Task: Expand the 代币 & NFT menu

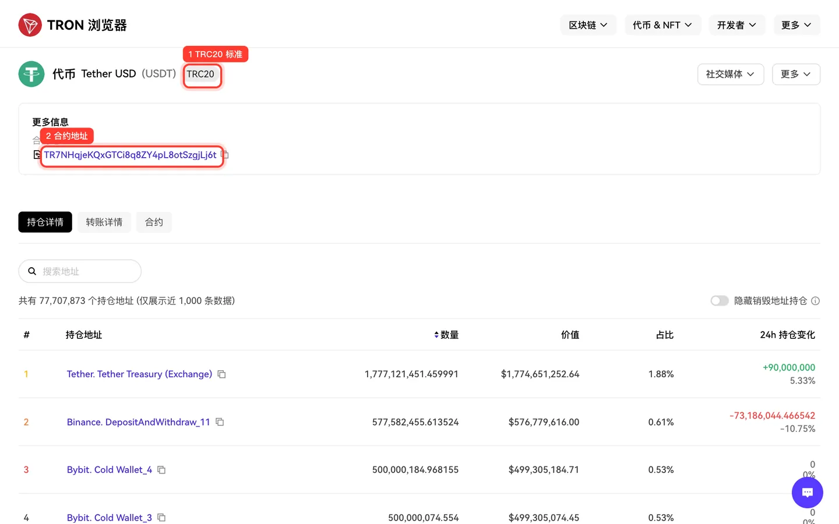Action: click(x=662, y=25)
